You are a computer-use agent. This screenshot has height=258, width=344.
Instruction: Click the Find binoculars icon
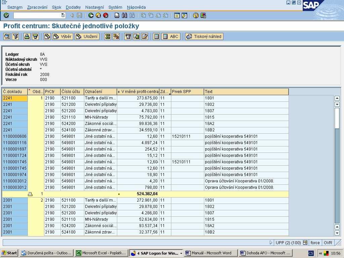click(124, 15)
